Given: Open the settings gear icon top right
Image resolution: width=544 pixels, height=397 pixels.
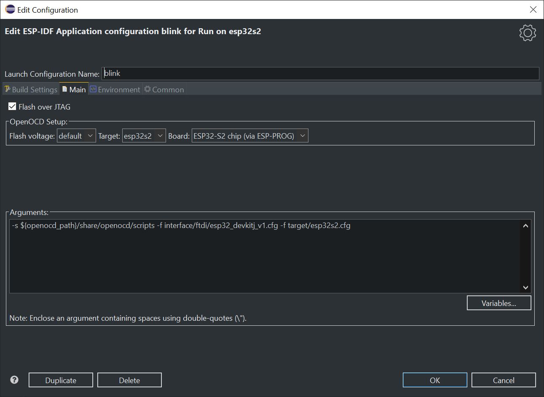Looking at the screenshot, I should pos(528,32).
